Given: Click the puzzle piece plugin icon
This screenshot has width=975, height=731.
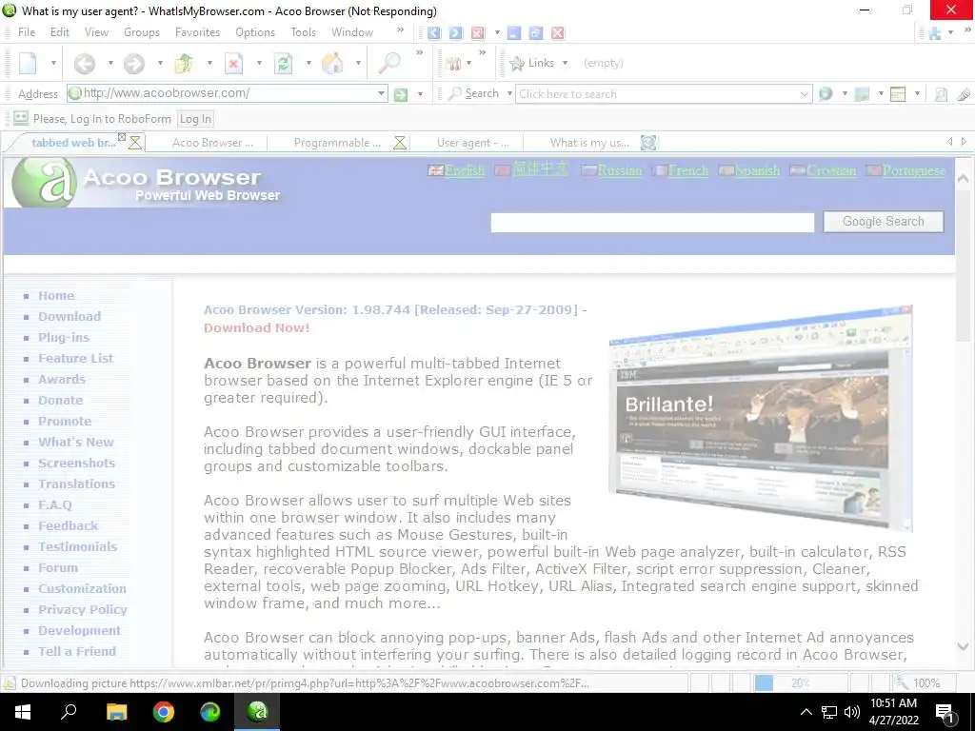Looking at the screenshot, I should pos(935,33).
